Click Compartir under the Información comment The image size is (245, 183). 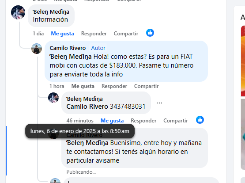coord(126,34)
